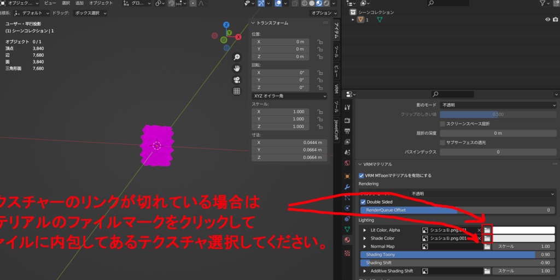The image size is (560, 280).
Task: Uncheck Double Sided checkbox
Action: tap(363, 202)
